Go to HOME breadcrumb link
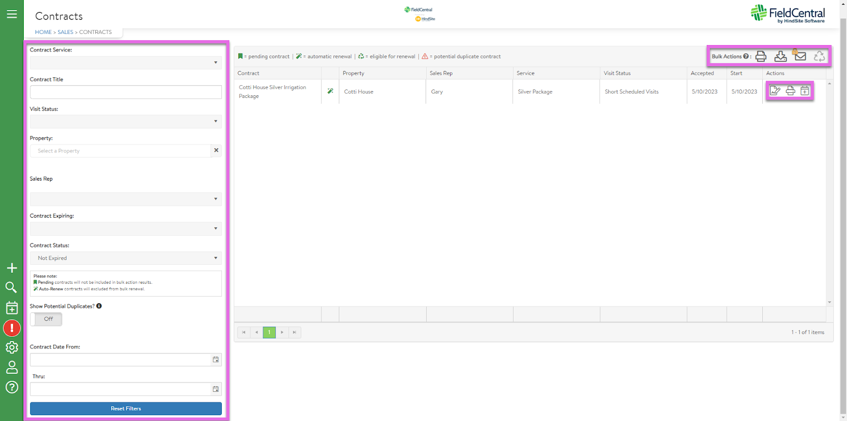 [x=43, y=32]
